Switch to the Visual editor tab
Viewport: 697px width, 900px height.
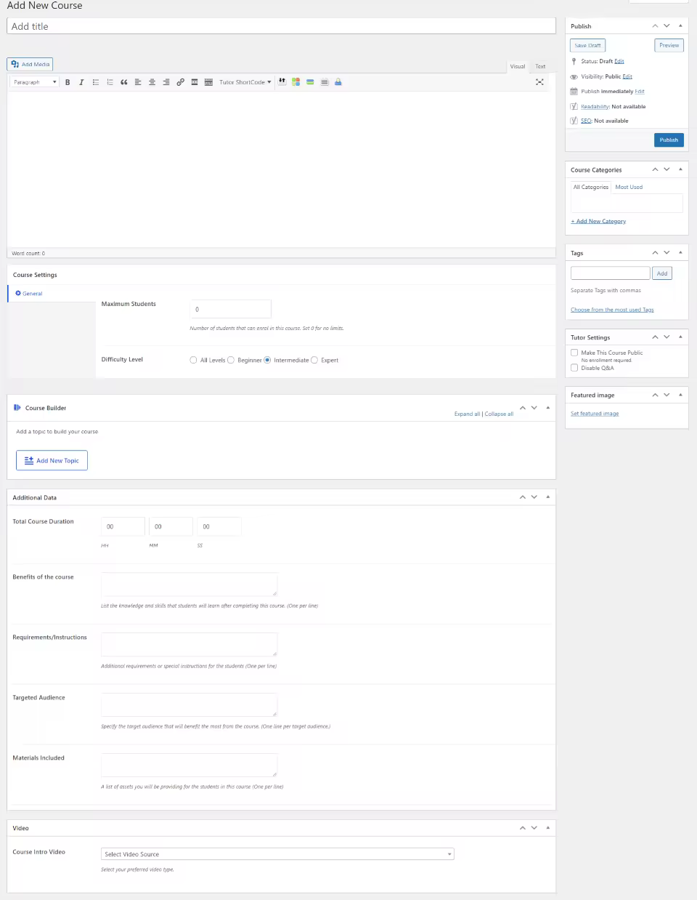[x=518, y=66]
